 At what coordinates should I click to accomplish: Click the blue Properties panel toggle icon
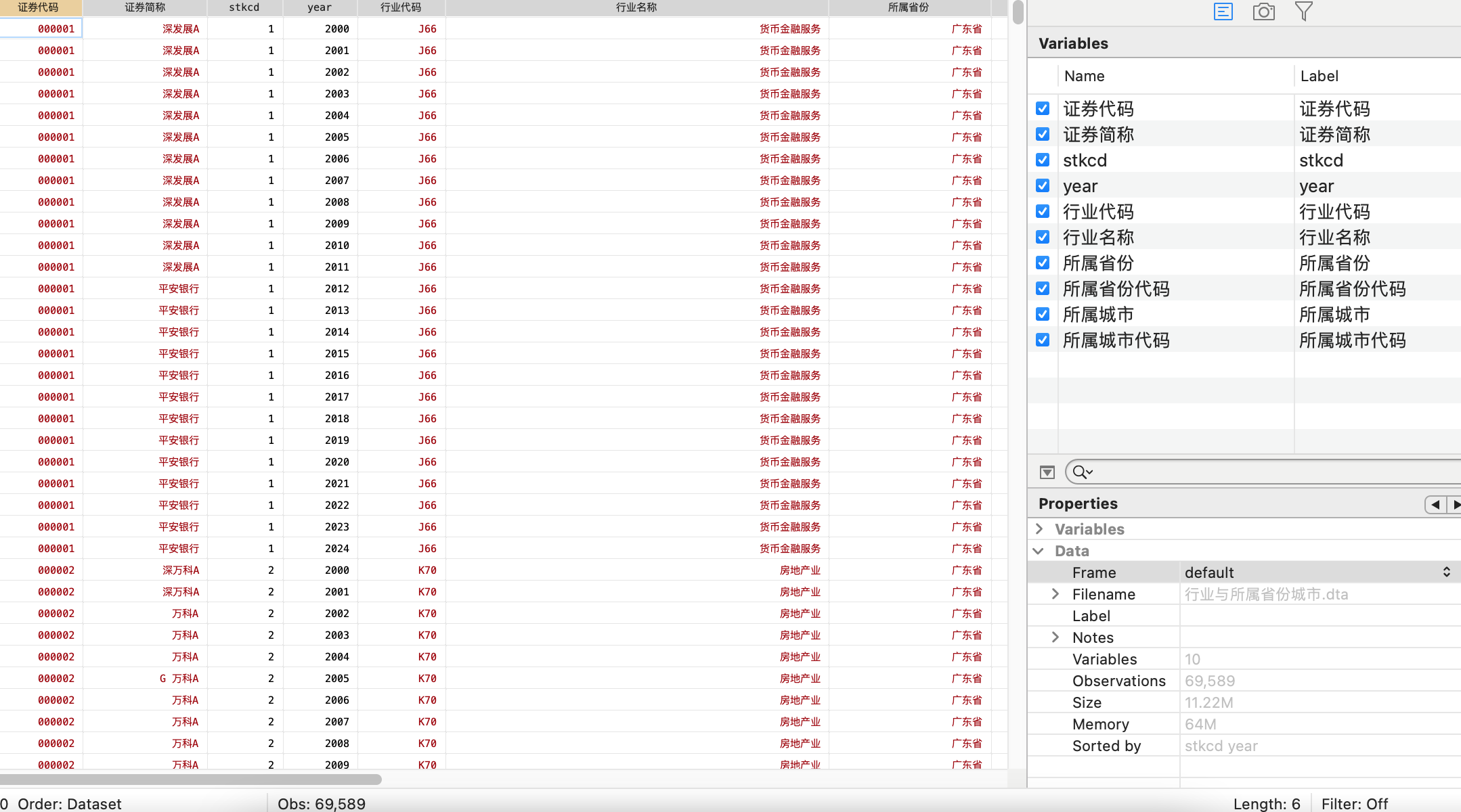(1223, 12)
